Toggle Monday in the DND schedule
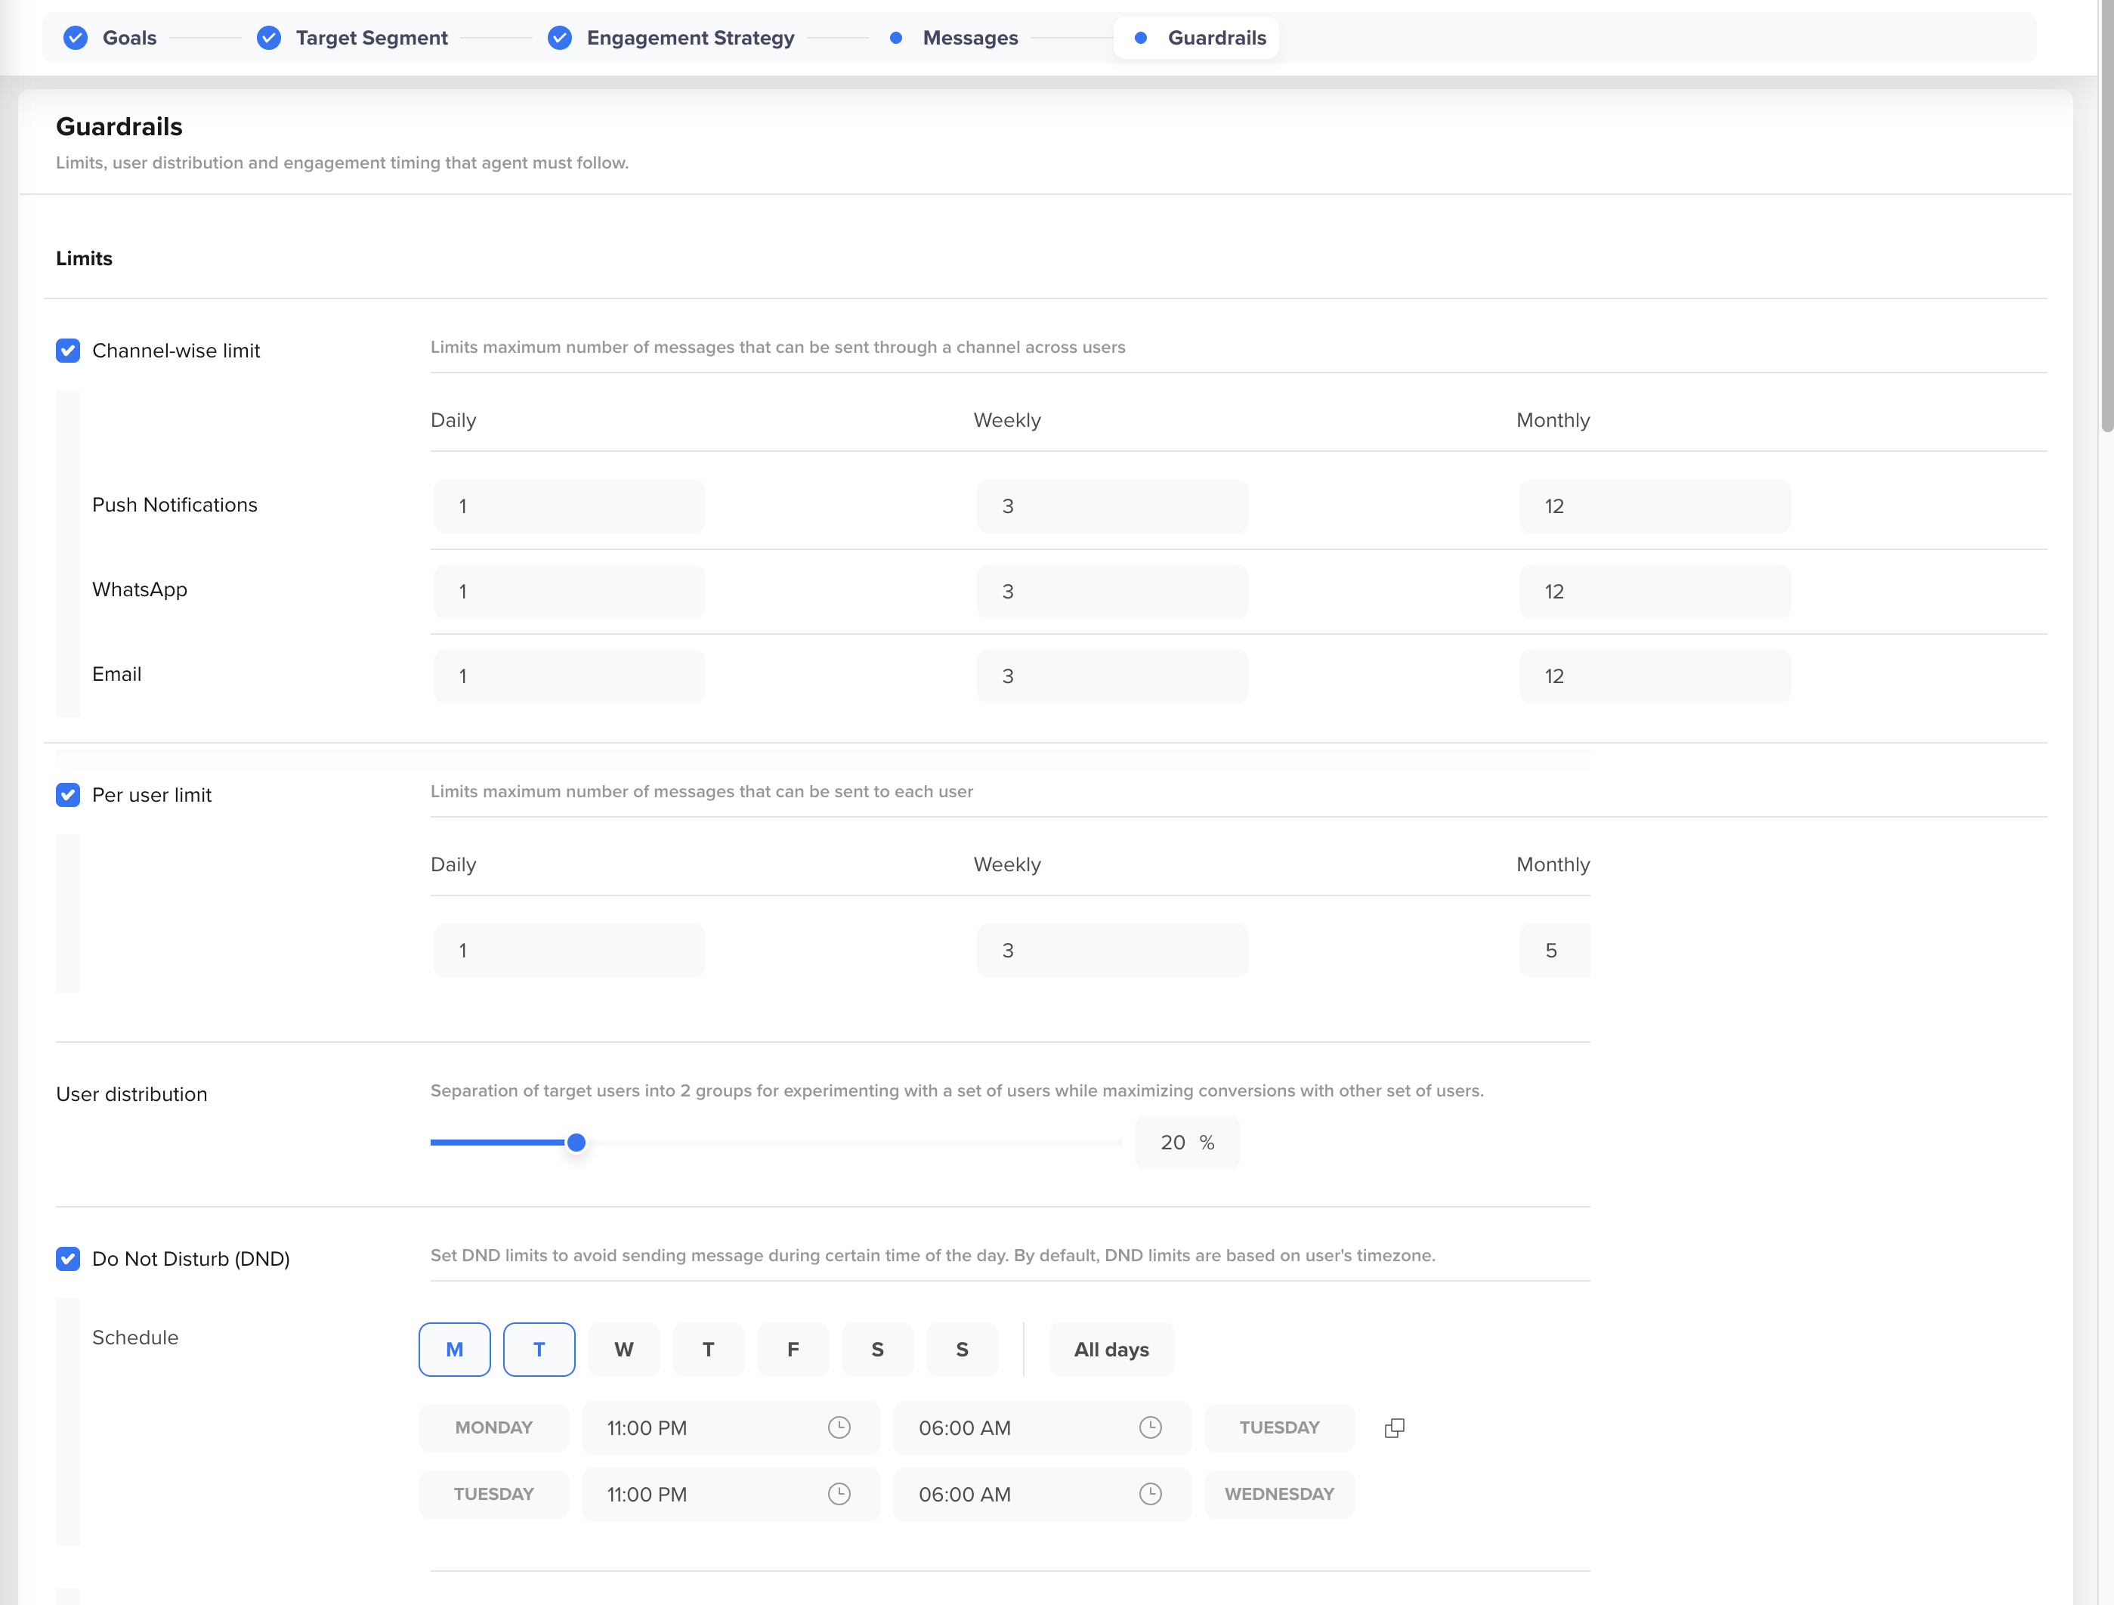This screenshot has width=2114, height=1605. coord(455,1350)
